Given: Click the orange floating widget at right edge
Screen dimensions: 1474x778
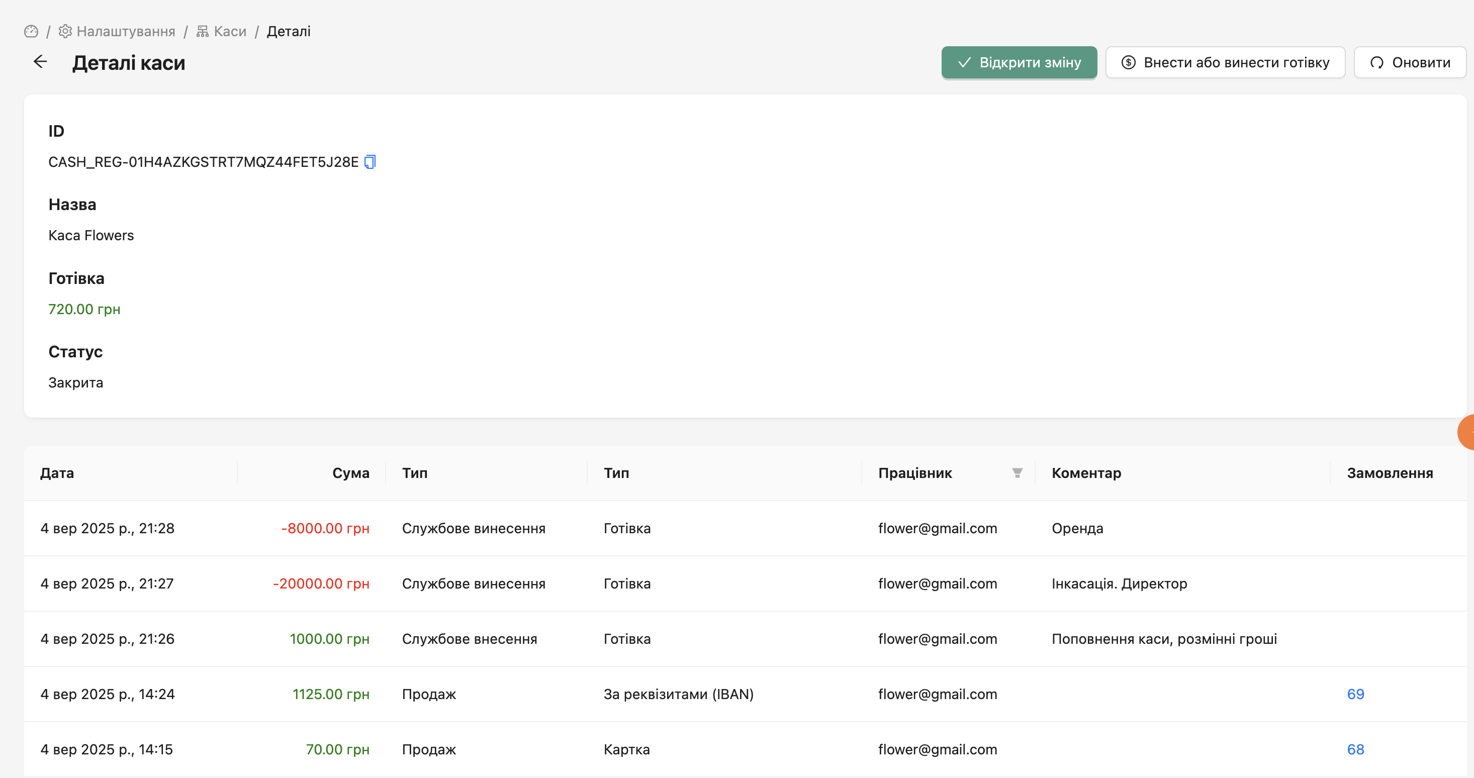Looking at the screenshot, I should pos(1466,433).
